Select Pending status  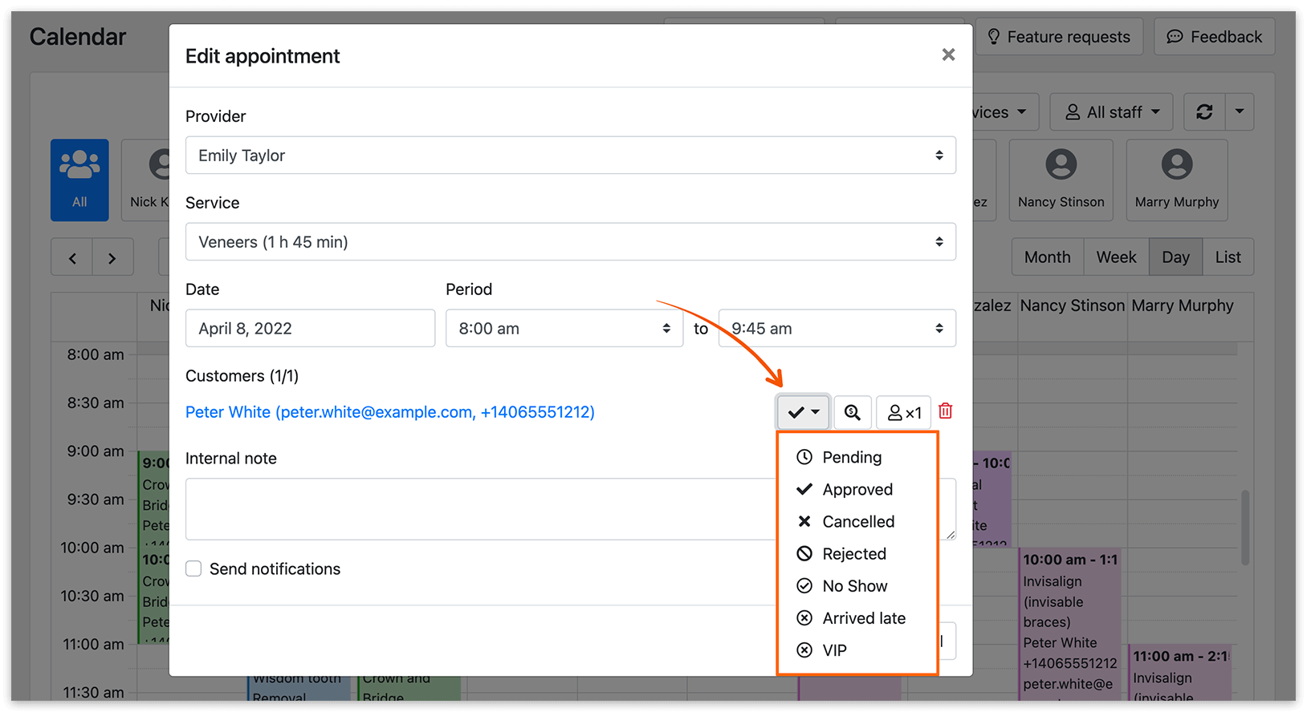point(857,457)
